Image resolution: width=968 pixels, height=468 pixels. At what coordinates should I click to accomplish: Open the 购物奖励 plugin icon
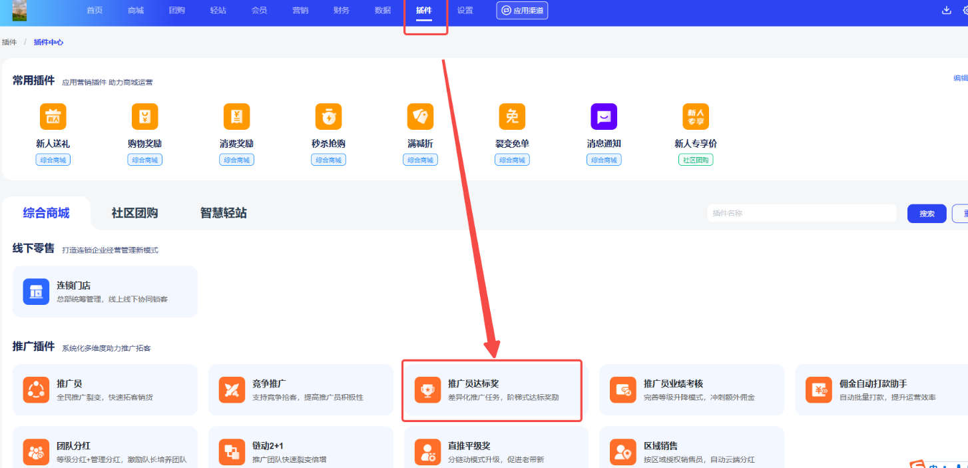[144, 117]
